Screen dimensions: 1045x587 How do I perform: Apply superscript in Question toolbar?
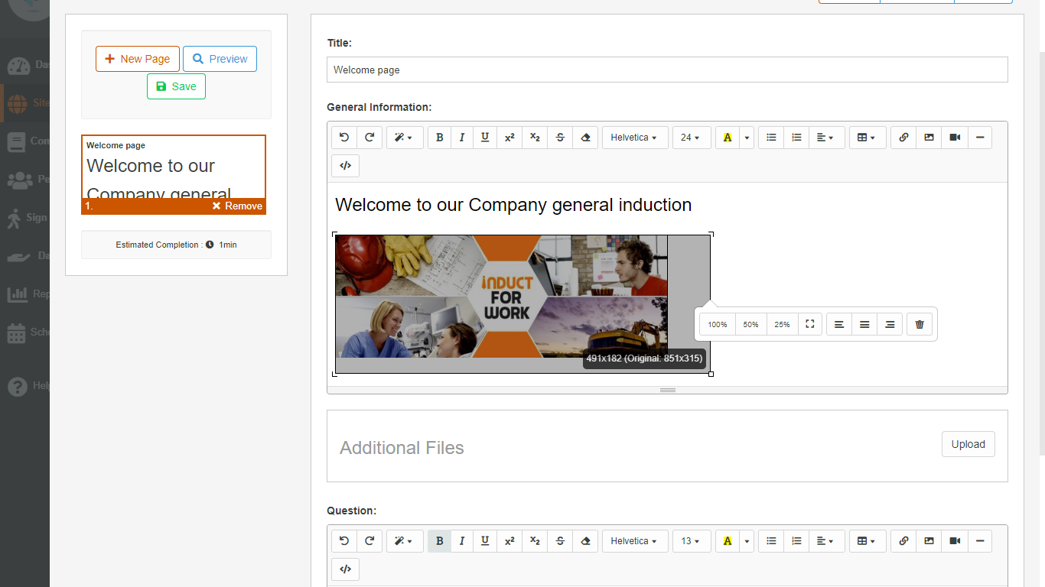click(509, 541)
